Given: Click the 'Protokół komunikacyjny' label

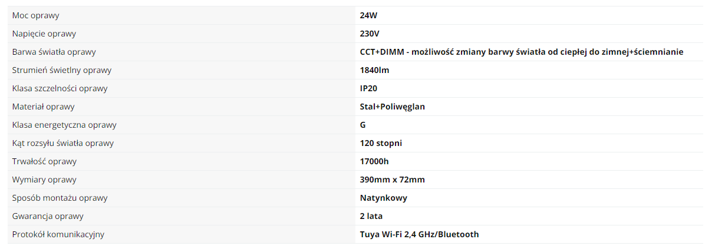Looking at the screenshot, I should pyautogui.click(x=58, y=234).
